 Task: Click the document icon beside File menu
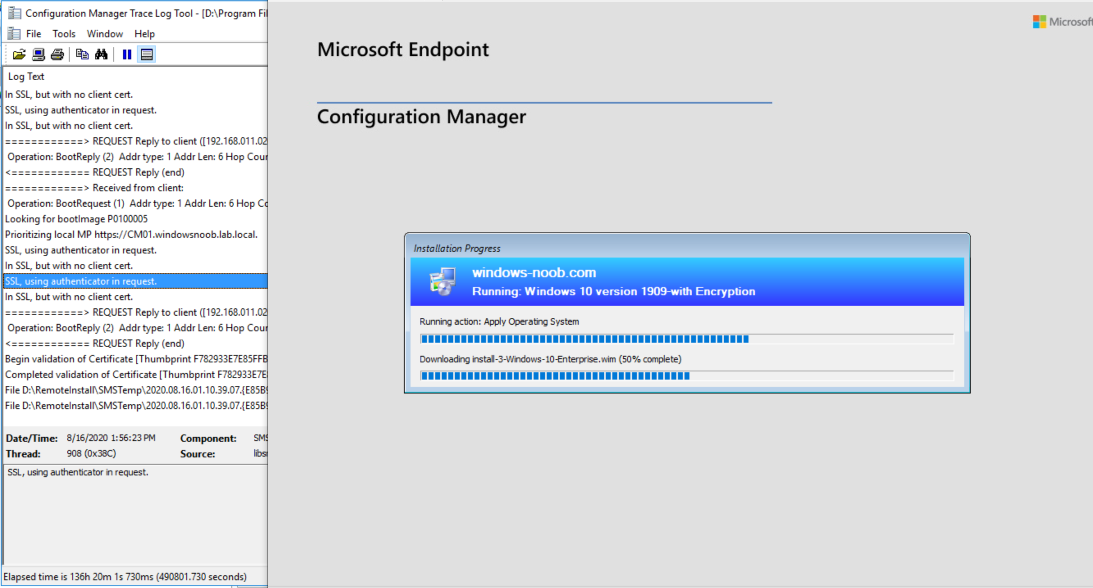[14, 34]
